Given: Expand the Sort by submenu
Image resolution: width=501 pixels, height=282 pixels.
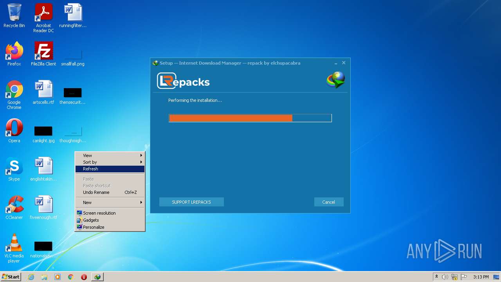Looking at the screenshot, I should [x=110, y=162].
